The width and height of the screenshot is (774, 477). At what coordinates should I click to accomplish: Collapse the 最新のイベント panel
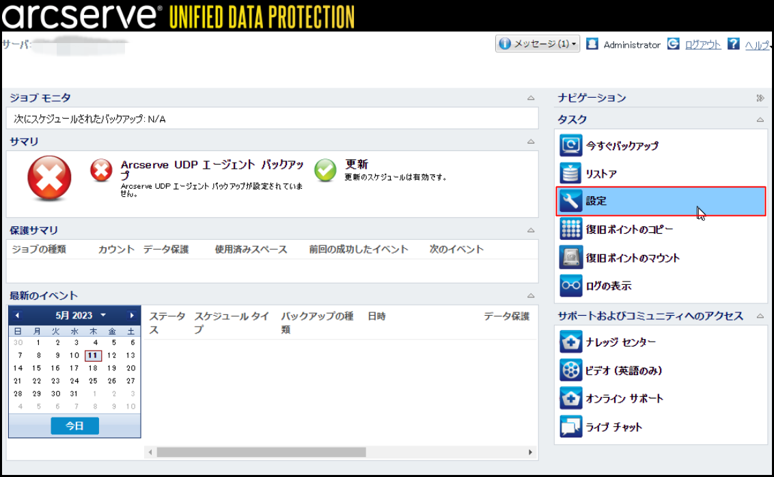[x=531, y=295]
